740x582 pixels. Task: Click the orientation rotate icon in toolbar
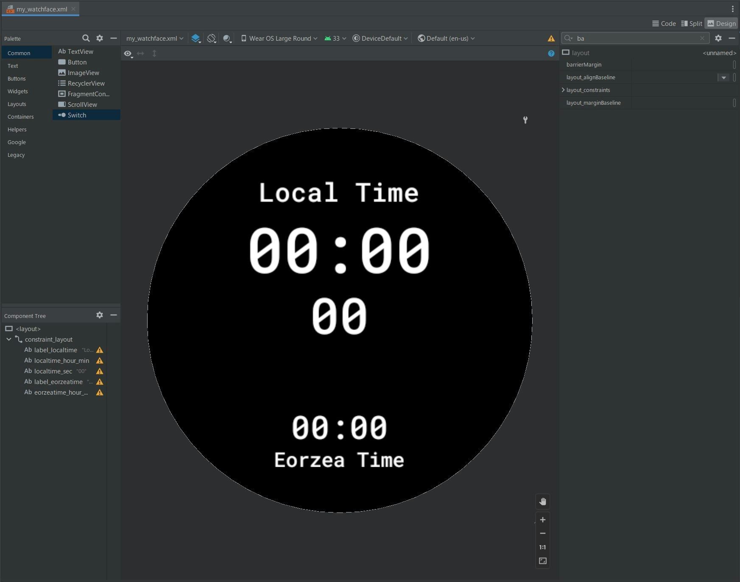coord(211,38)
